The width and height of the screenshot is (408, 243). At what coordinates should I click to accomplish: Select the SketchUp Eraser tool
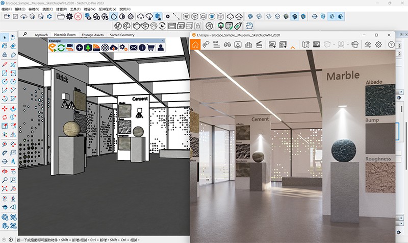click(x=13, y=46)
